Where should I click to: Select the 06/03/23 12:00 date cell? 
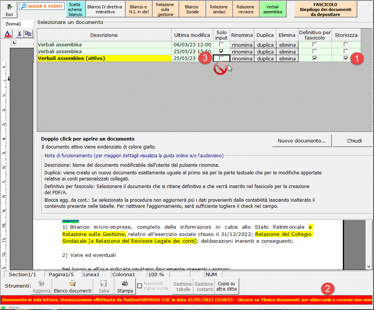(192, 44)
